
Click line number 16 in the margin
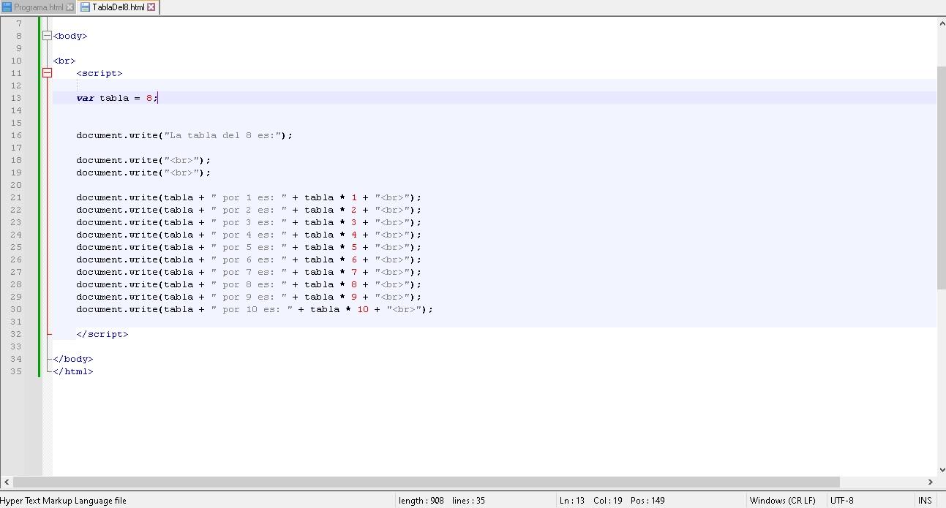[x=16, y=135]
